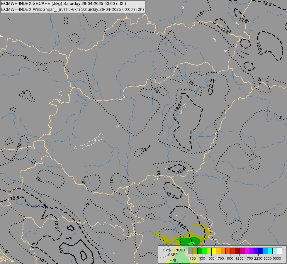Screen dimensions: 287x264
Task: Pick the pure yellow legend swatch
Action: click(214, 251)
